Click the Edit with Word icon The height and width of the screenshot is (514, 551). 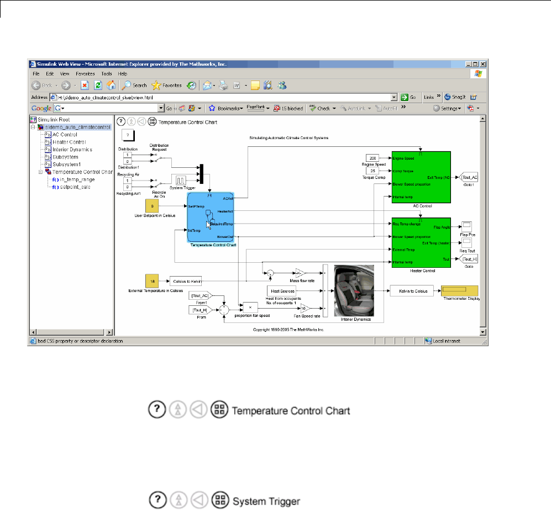[237, 86]
